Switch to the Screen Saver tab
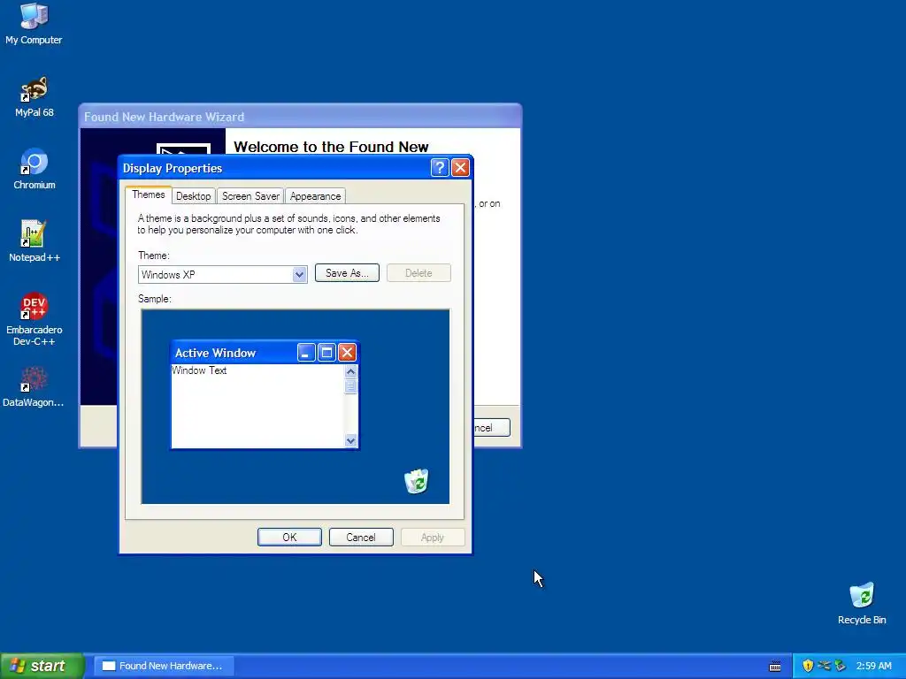The height and width of the screenshot is (679, 906). click(250, 196)
